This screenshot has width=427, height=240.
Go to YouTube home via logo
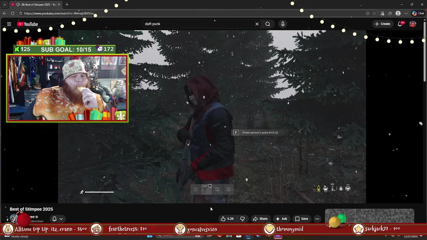(x=27, y=24)
